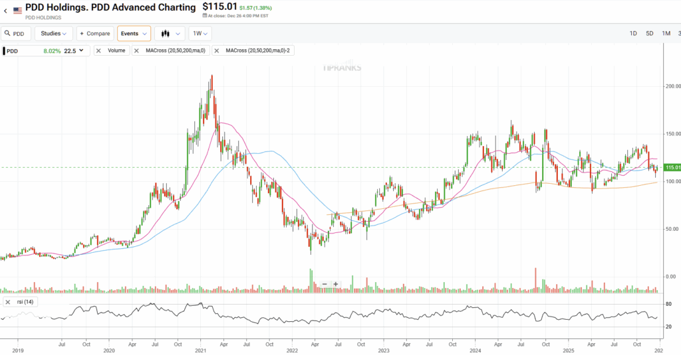Click the back arrow beside the US flag
Image resolution: width=681 pixels, height=355 pixels.
point(5,10)
